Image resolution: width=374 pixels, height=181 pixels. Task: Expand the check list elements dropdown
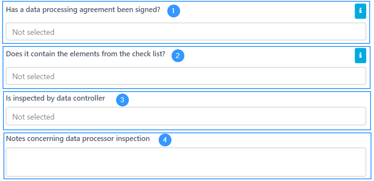point(186,76)
